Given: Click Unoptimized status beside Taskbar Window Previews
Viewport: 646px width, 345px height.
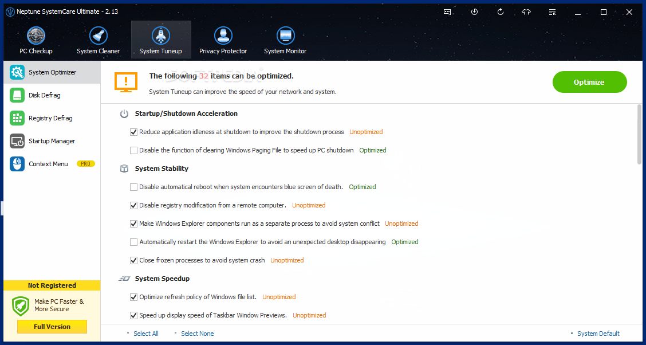Looking at the screenshot, I should (x=309, y=315).
